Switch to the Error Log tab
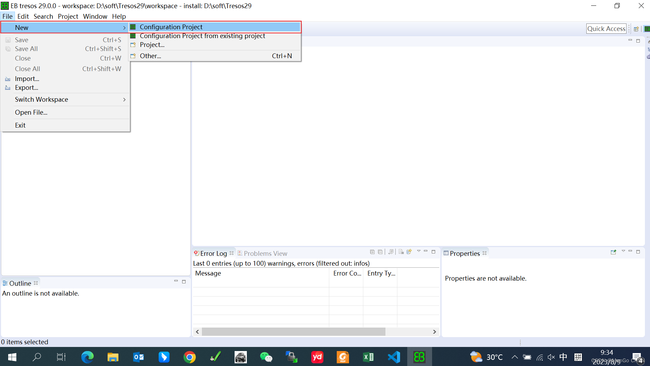Image resolution: width=650 pixels, height=366 pixels. (x=213, y=253)
